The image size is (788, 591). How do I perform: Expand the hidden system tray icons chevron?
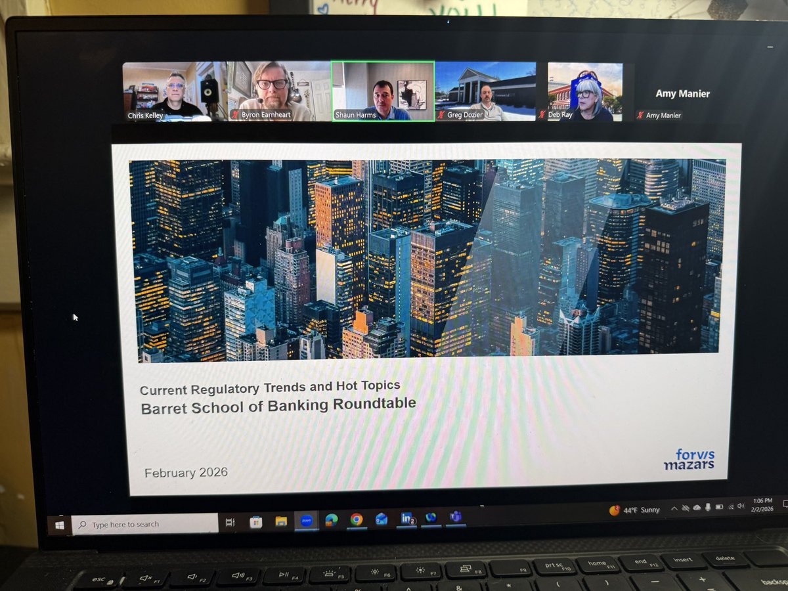(674, 509)
